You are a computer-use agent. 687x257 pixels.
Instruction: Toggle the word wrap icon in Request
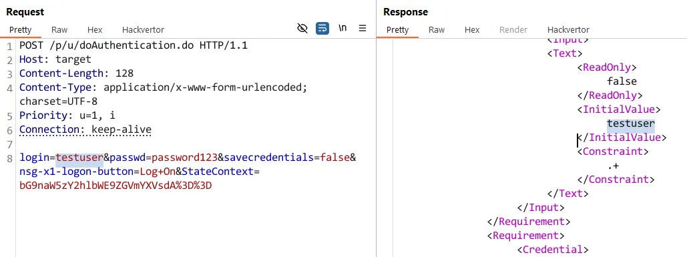(x=322, y=29)
